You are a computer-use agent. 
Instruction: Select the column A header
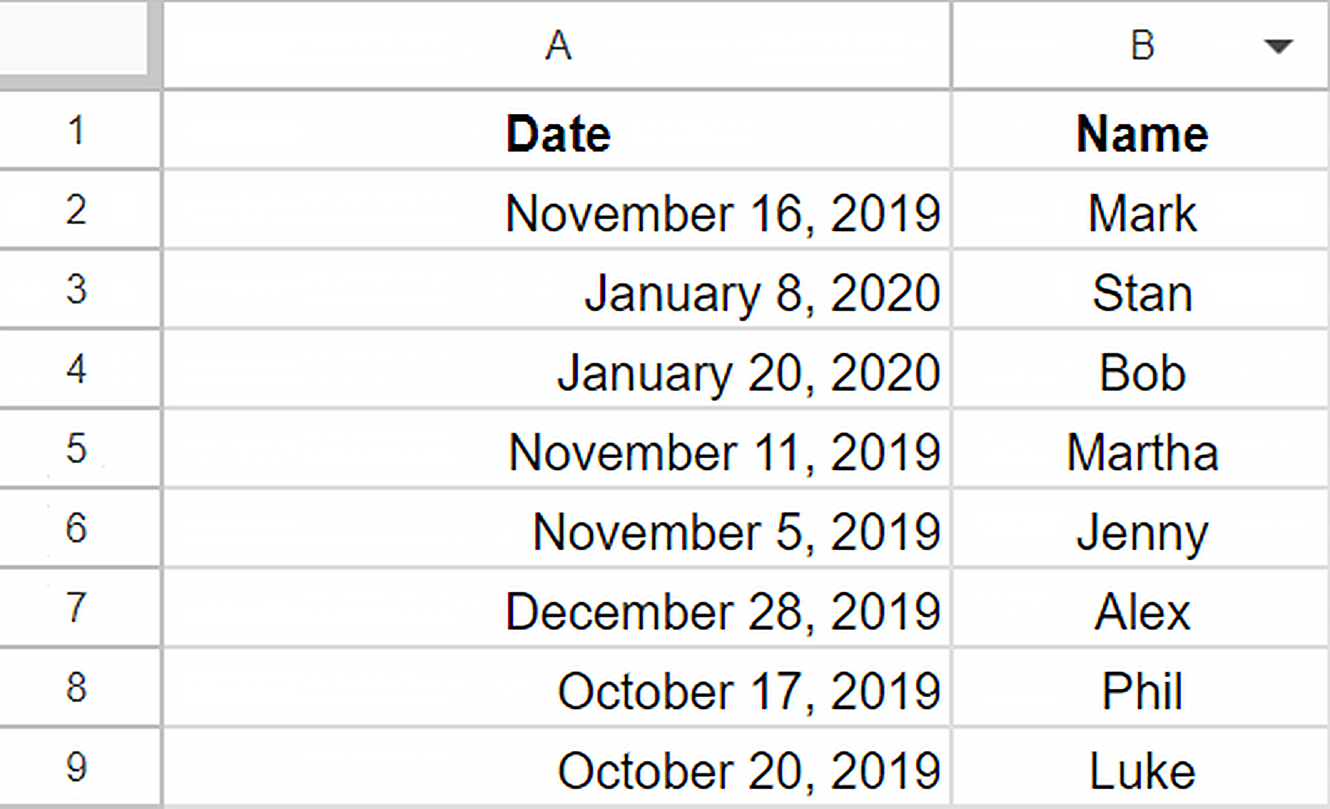557,45
